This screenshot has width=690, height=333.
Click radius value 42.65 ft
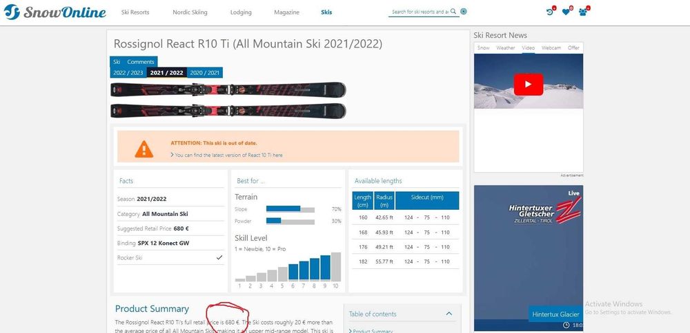[384, 217]
